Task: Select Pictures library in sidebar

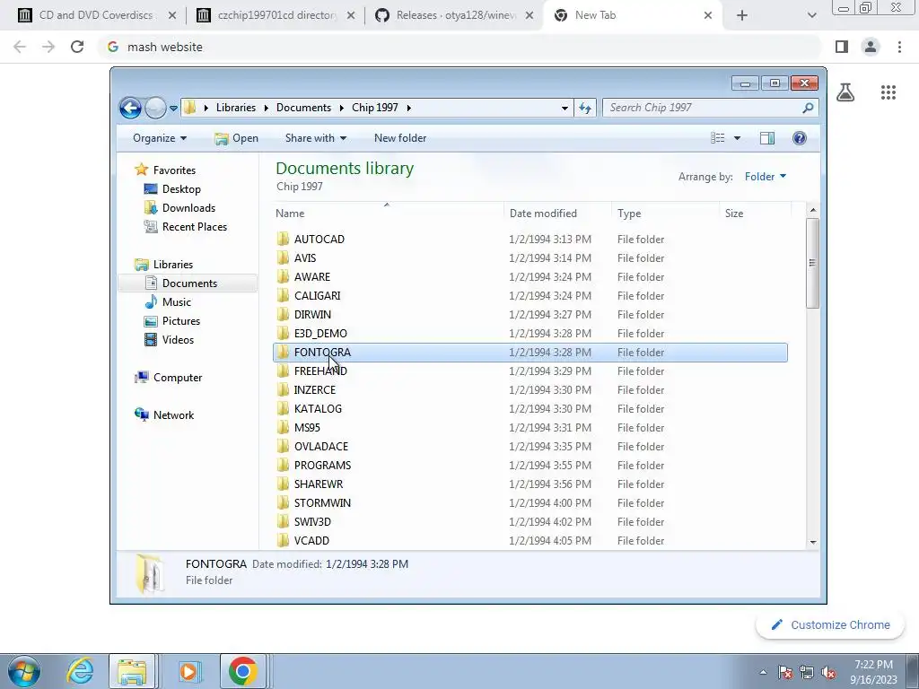Action: tap(181, 321)
